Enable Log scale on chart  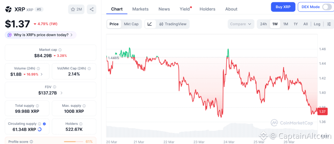click(x=317, y=24)
